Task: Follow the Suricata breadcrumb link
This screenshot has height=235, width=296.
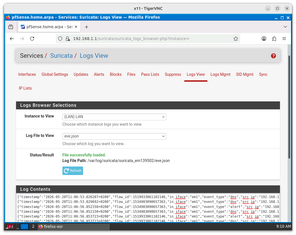Action: [61, 56]
